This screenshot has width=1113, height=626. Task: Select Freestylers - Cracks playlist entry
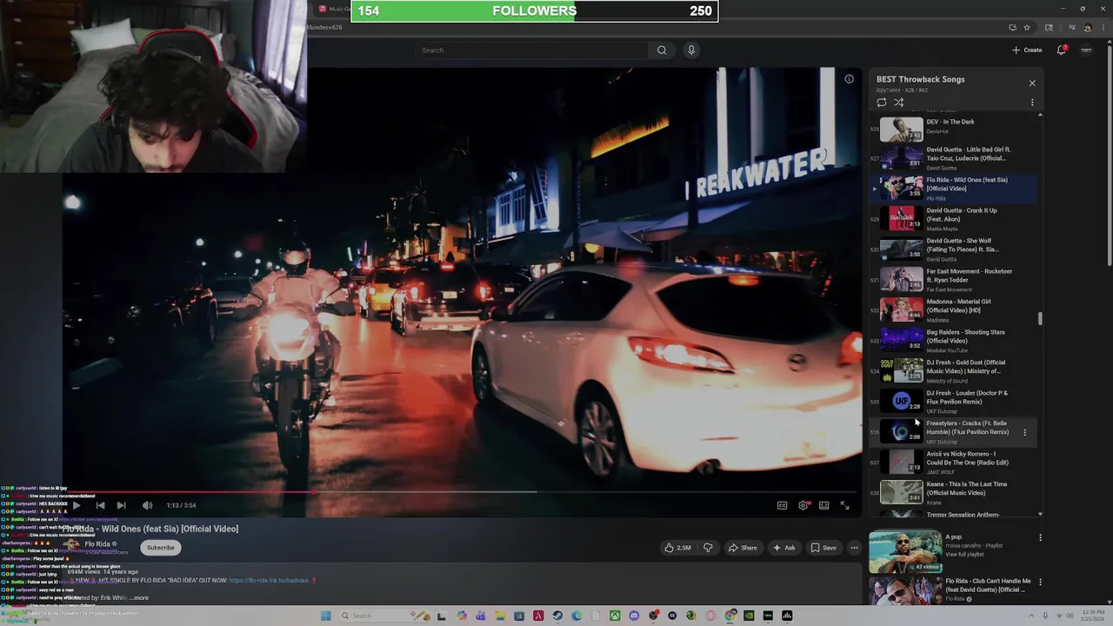pos(954,431)
